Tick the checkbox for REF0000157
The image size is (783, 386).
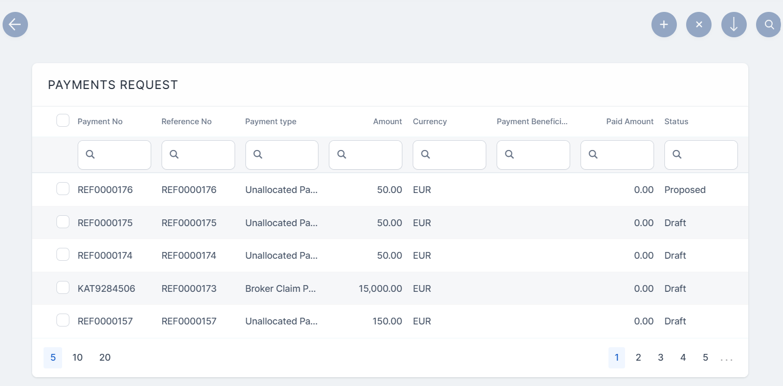click(63, 321)
